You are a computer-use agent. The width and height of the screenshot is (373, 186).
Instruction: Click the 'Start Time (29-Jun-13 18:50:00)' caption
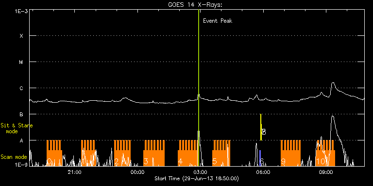coord(197,178)
